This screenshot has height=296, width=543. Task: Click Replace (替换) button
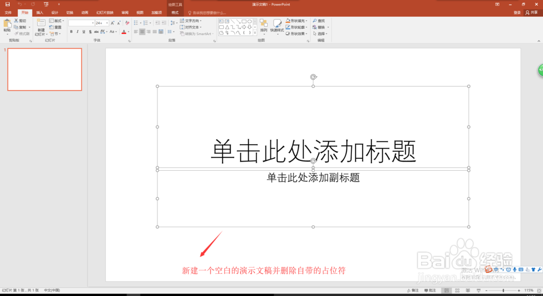pos(319,27)
